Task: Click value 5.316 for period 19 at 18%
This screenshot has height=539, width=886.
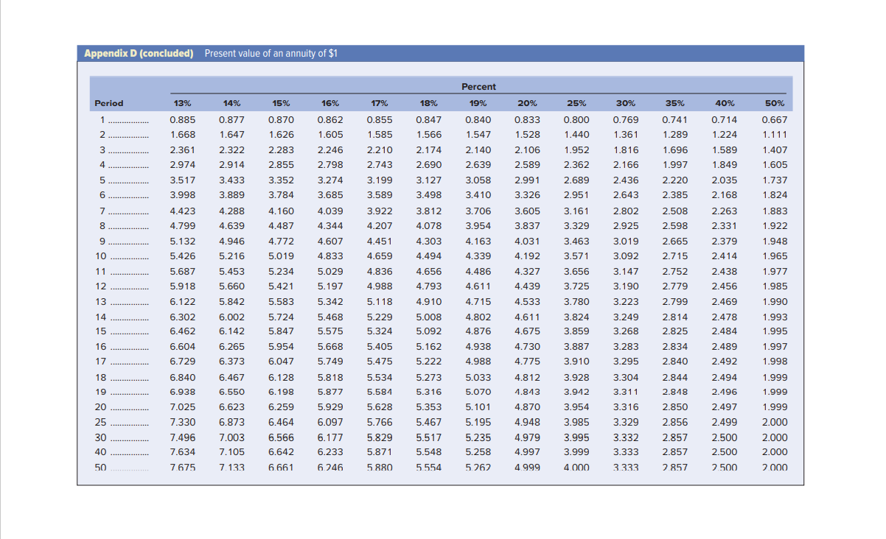Action: [428, 392]
